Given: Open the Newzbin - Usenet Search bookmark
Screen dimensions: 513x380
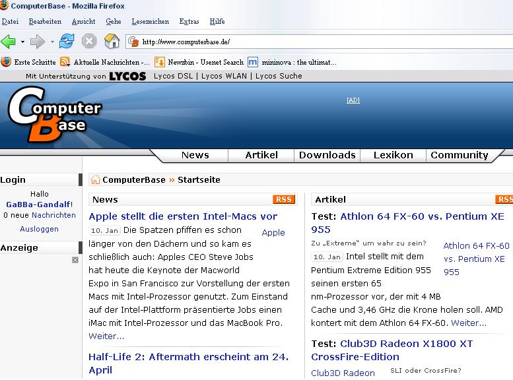Looking at the screenshot, I should (199, 62).
